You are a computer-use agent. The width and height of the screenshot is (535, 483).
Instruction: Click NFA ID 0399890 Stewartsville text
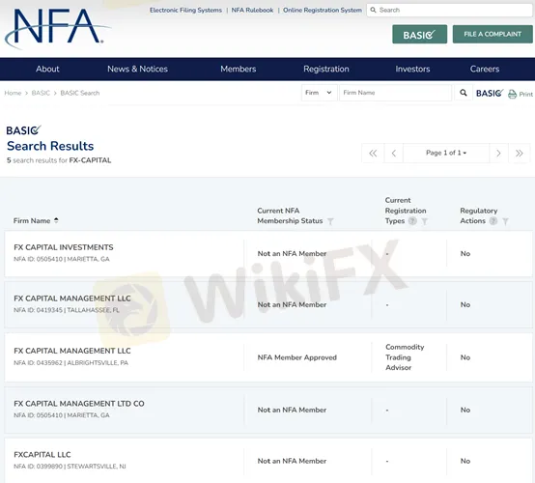tap(70, 467)
